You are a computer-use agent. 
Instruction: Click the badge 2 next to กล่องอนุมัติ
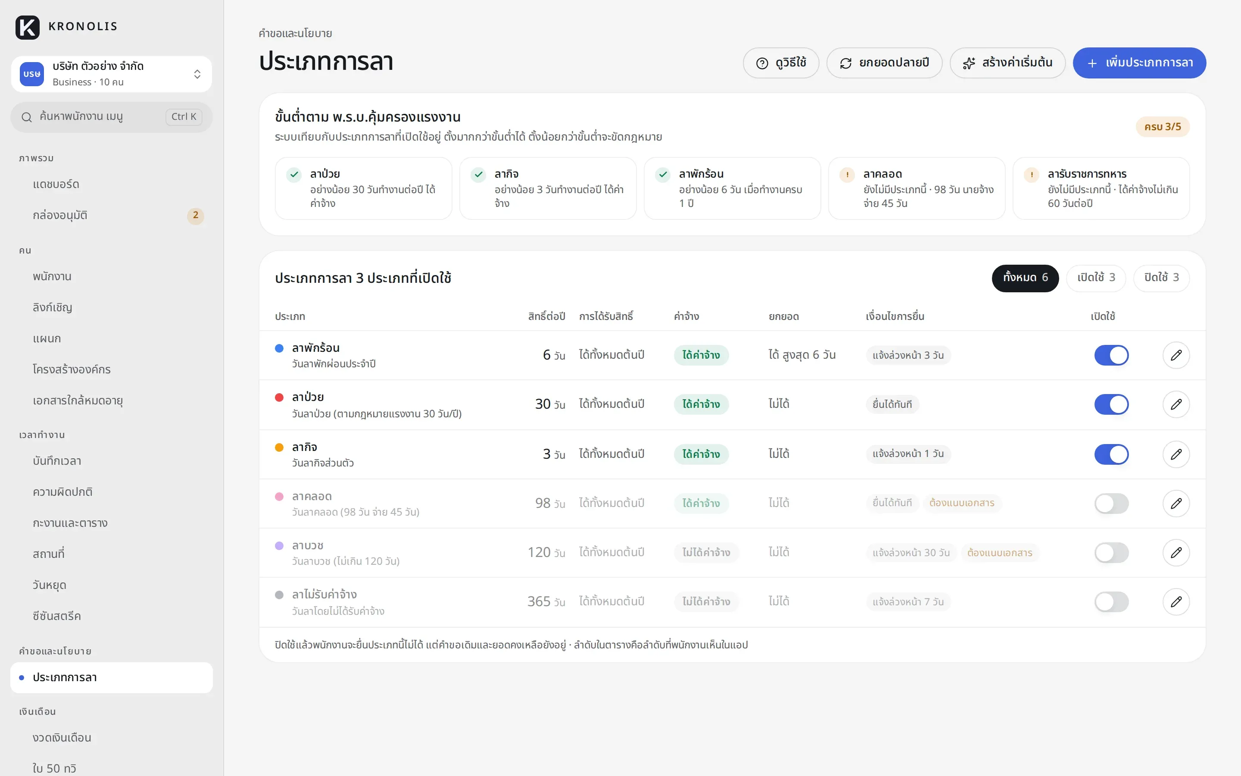(195, 216)
